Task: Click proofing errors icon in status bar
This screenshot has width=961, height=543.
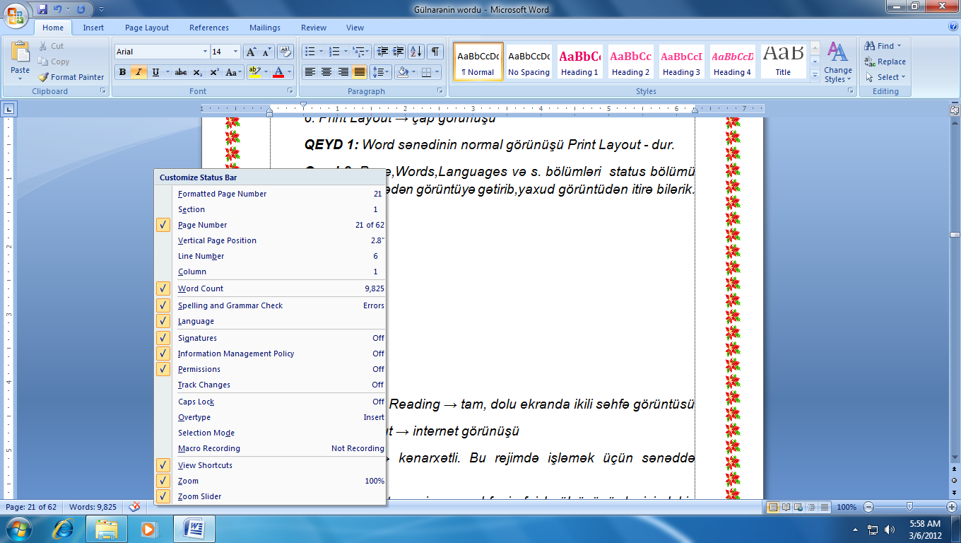Action: click(134, 507)
